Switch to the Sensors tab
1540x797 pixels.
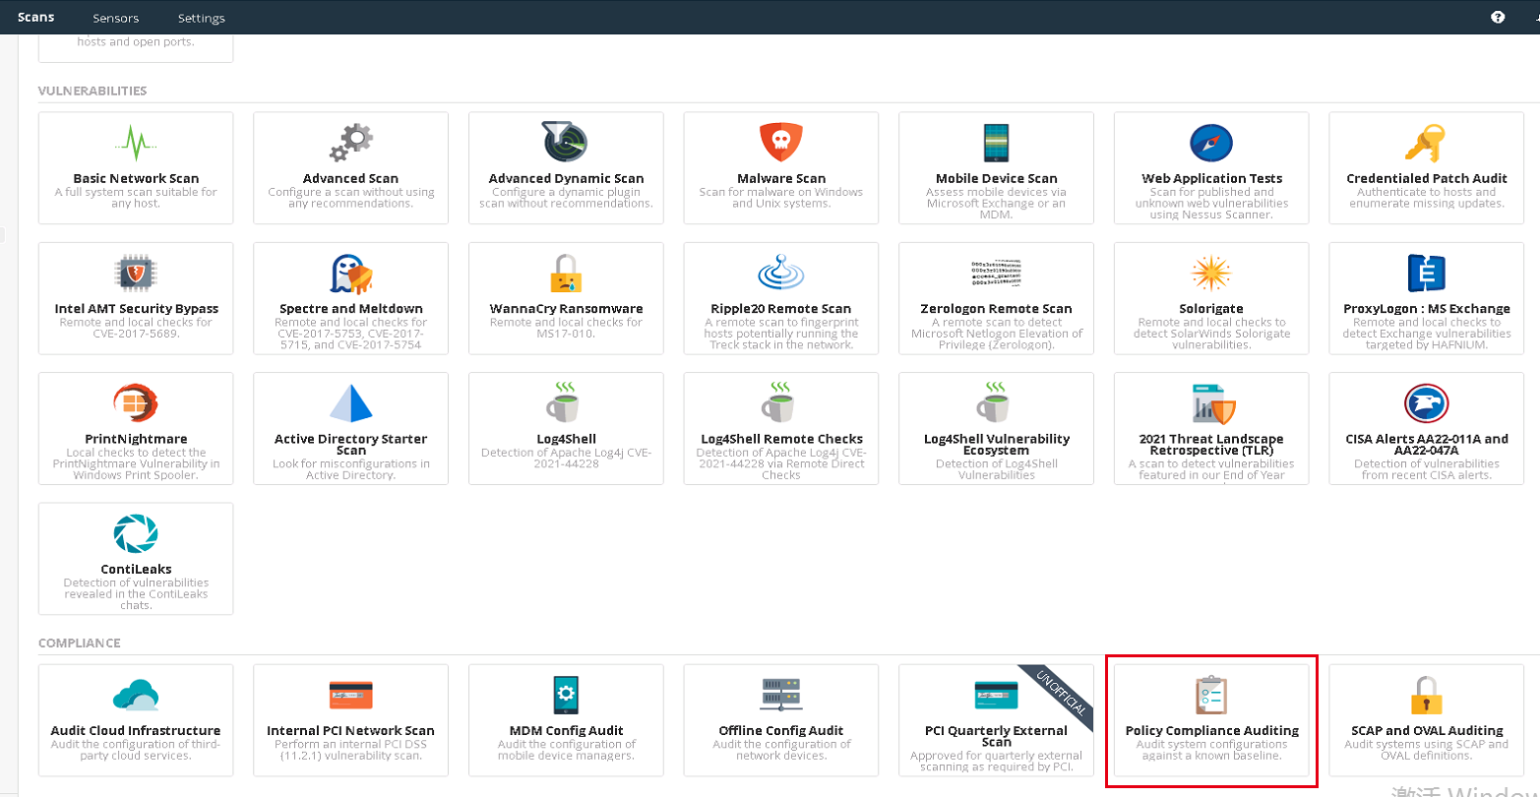[116, 18]
